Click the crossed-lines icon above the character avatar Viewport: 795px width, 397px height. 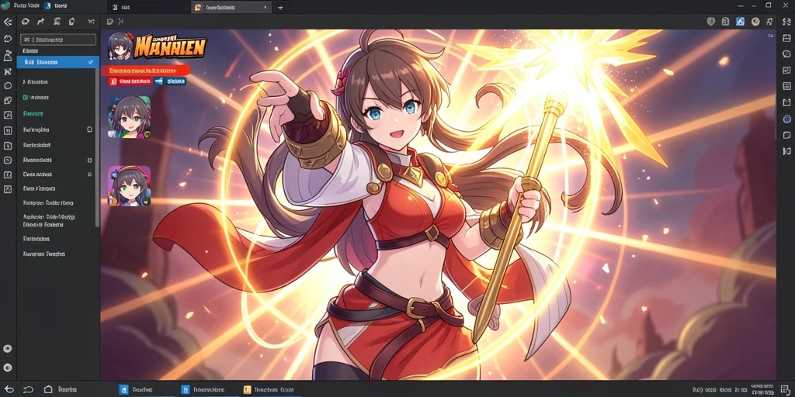pyautogui.click(x=120, y=22)
